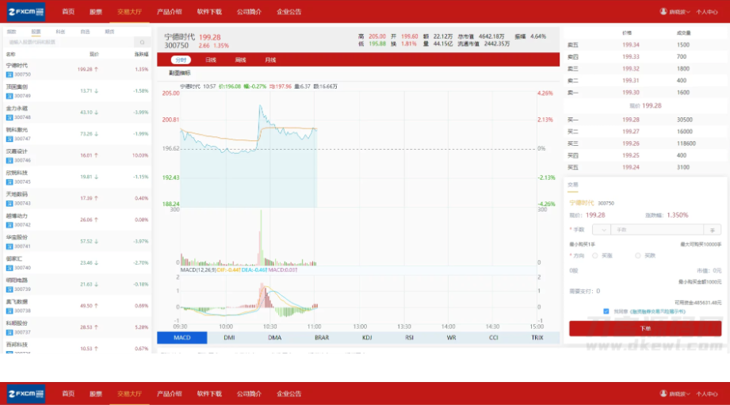Image resolution: width=730 pixels, height=405 pixels.
Task: Click the search magnifier icon beside the stock search field
Action: 142,42
